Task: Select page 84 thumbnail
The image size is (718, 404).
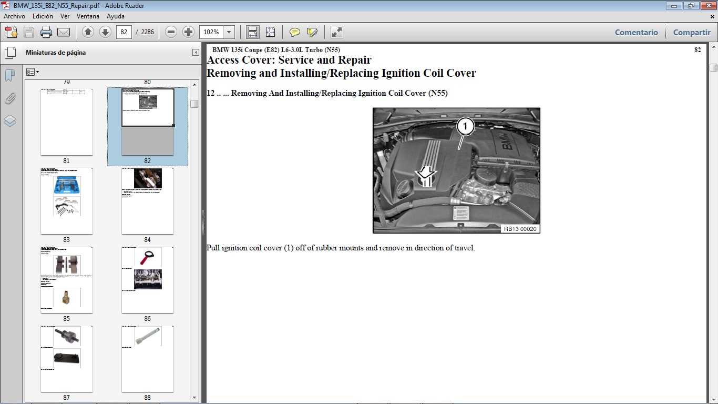Action: pos(148,201)
